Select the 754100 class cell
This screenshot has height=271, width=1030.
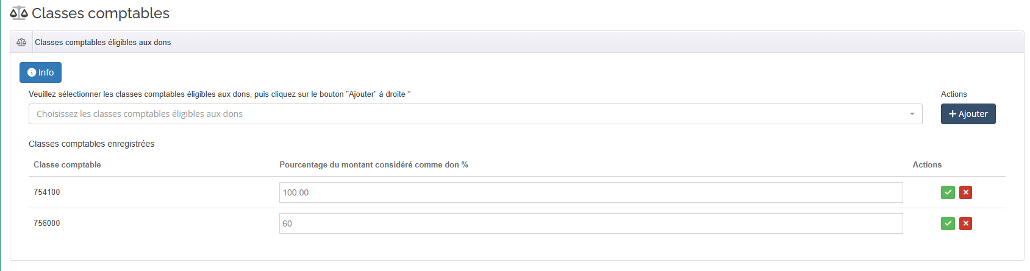[x=47, y=192]
